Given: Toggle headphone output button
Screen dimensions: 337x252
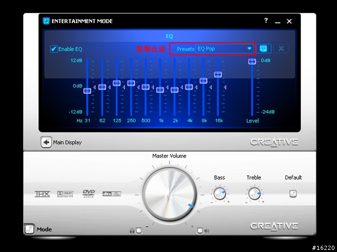Looking at the screenshot, I should click(139, 230).
